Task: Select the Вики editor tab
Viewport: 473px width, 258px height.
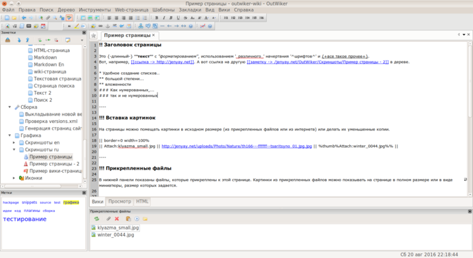Action: point(98,201)
